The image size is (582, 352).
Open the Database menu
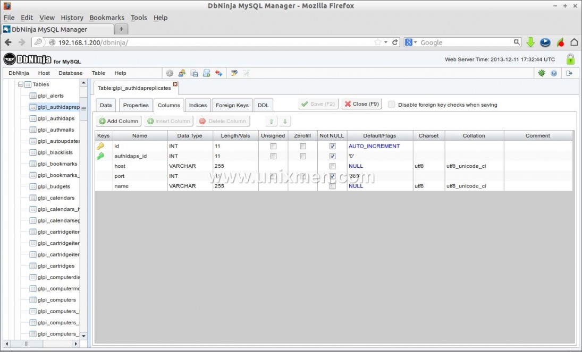click(71, 73)
